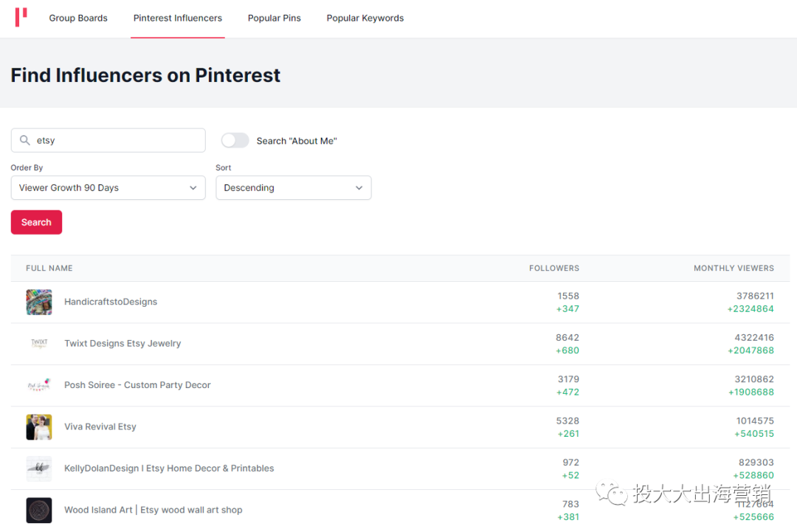Expand the Sort Descending dropdown
Image resolution: width=797 pixels, height=529 pixels.
(x=293, y=187)
